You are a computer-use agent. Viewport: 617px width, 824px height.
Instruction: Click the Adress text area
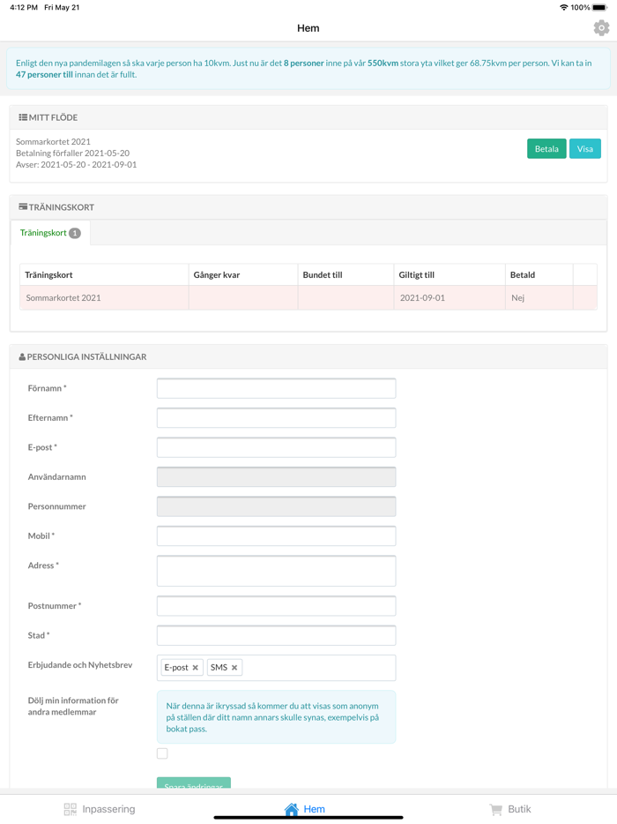coord(276,571)
